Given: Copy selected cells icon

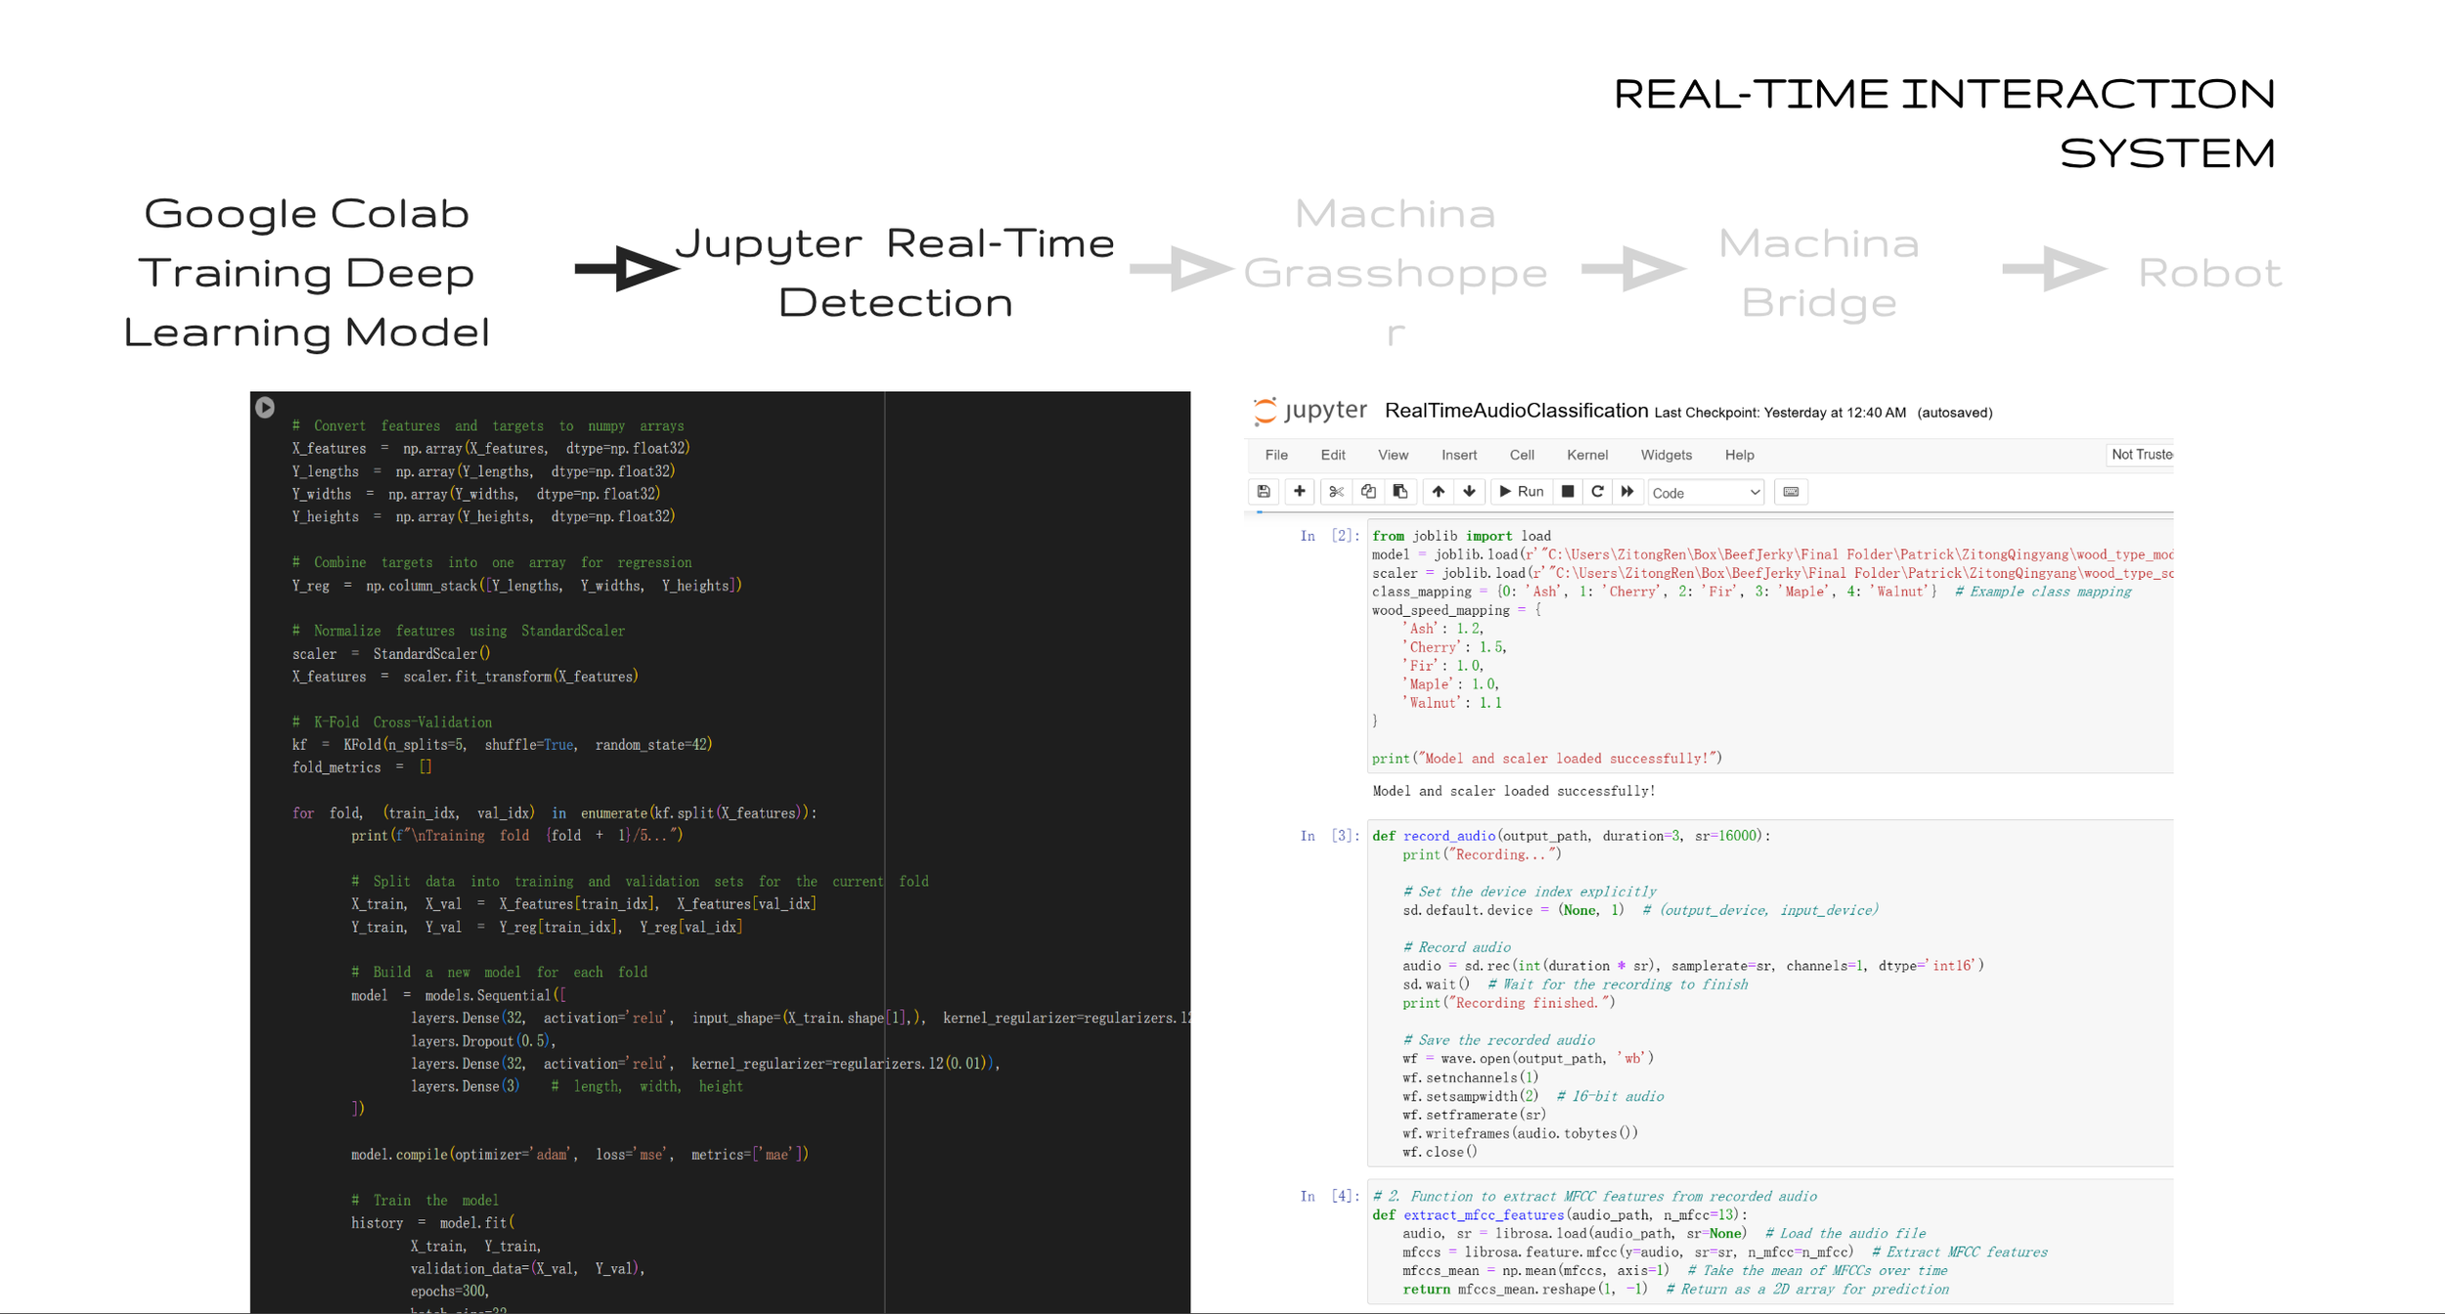Looking at the screenshot, I should (x=1368, y=492).
